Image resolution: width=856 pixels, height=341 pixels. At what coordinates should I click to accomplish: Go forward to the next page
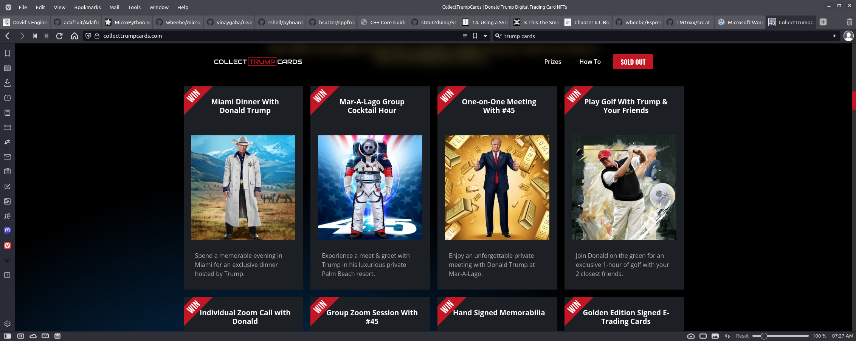pyautogui.click(x=22, y=36)
